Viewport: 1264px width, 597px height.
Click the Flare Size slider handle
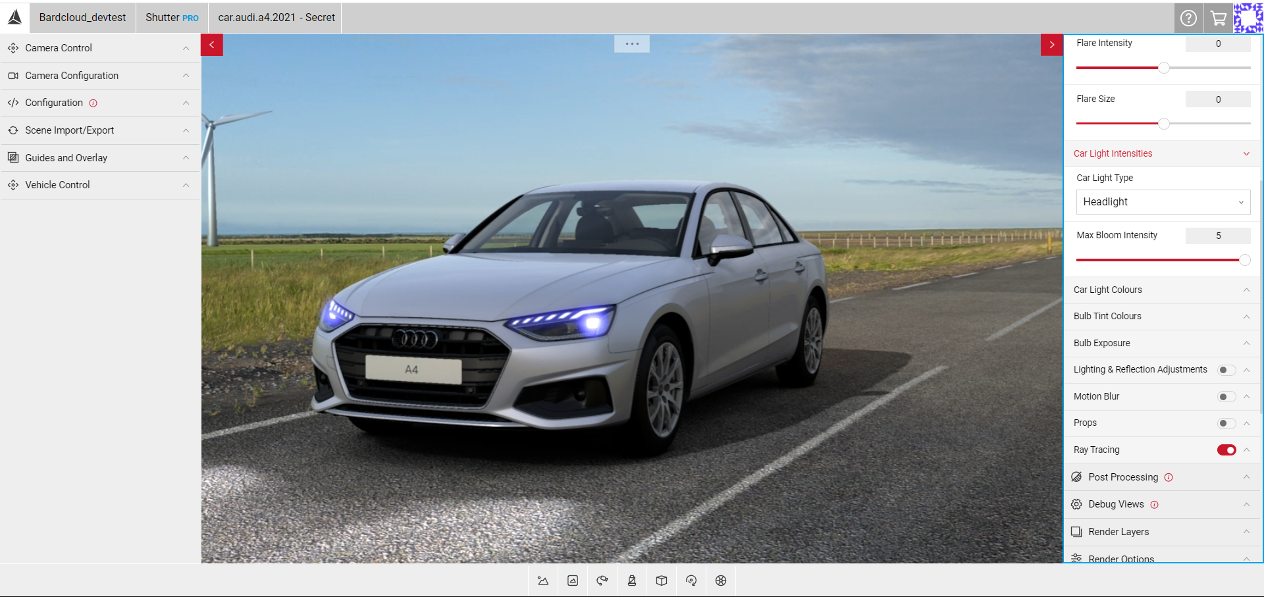1164,124
